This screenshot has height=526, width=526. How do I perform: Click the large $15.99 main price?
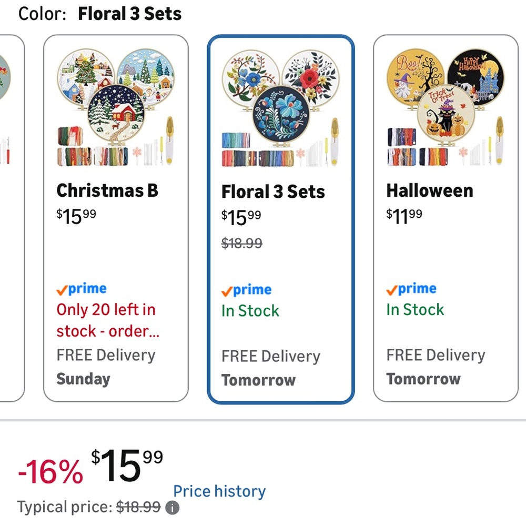tap(127, 466)
